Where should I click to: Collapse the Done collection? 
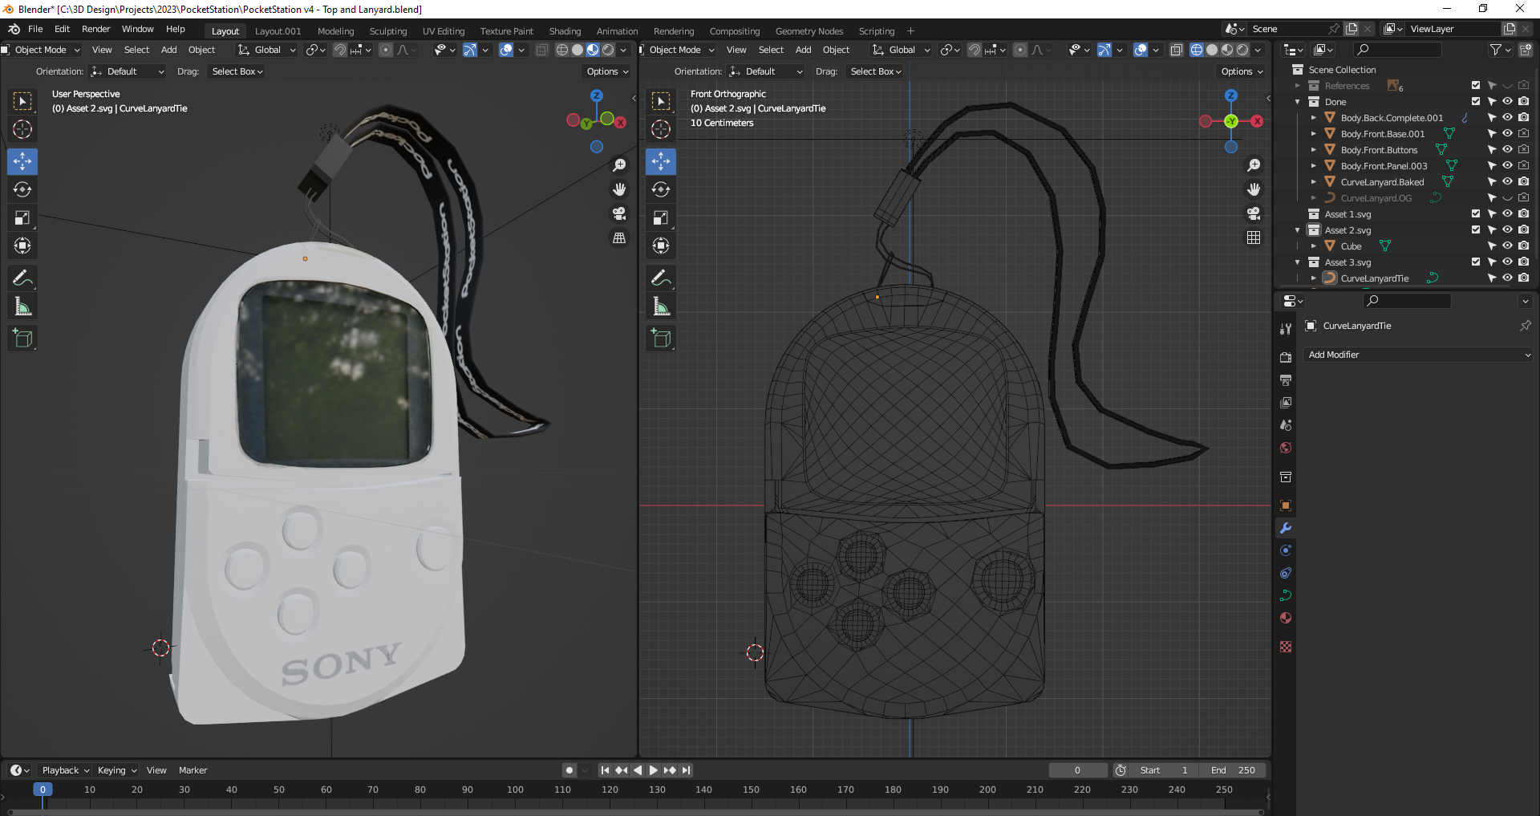click(1298, 101)
